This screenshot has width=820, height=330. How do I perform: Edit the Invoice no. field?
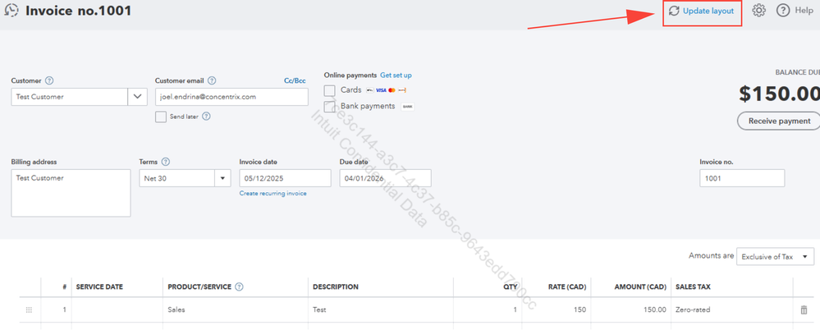(x=742, y=178)
